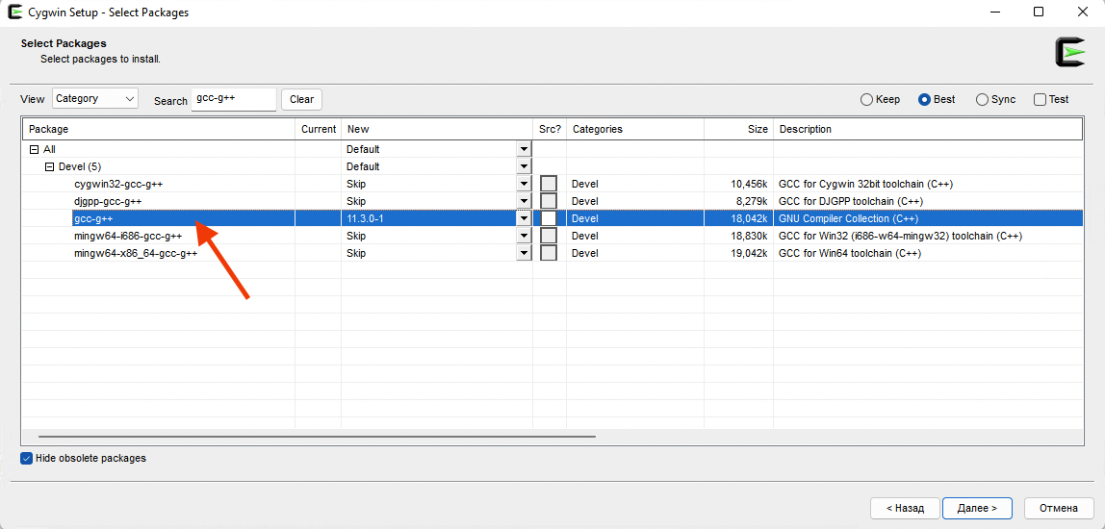The width and height of the screenshot is (1105, 529).
Task: Click the Search input field
Action: point(233,99)
